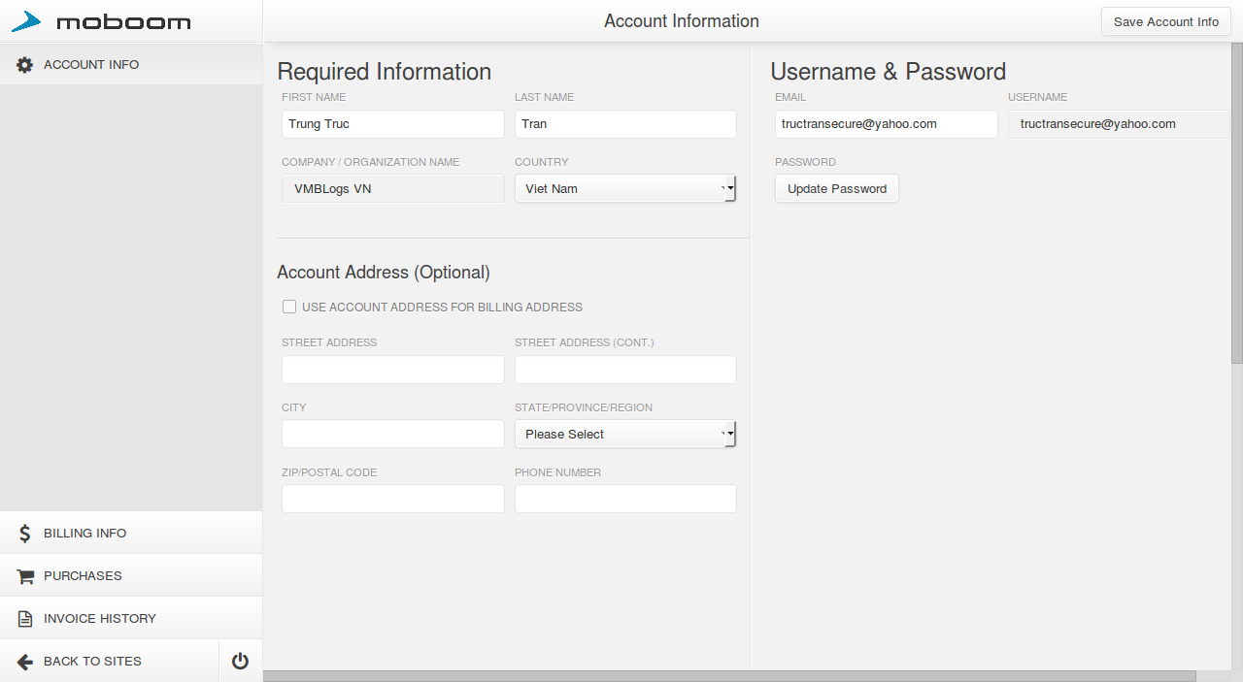
Task: Click the Back to Sites arrow icon
Action: 25,662
